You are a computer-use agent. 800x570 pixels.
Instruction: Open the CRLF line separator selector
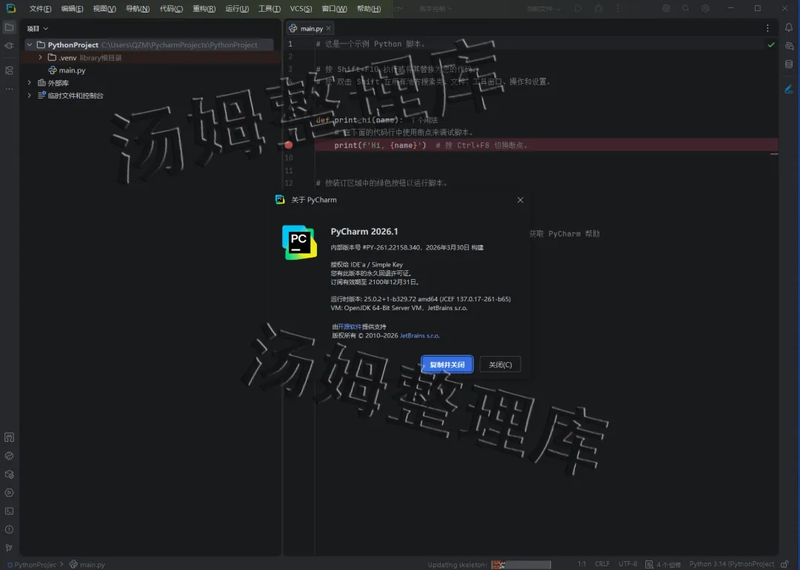tap(602, 564)
